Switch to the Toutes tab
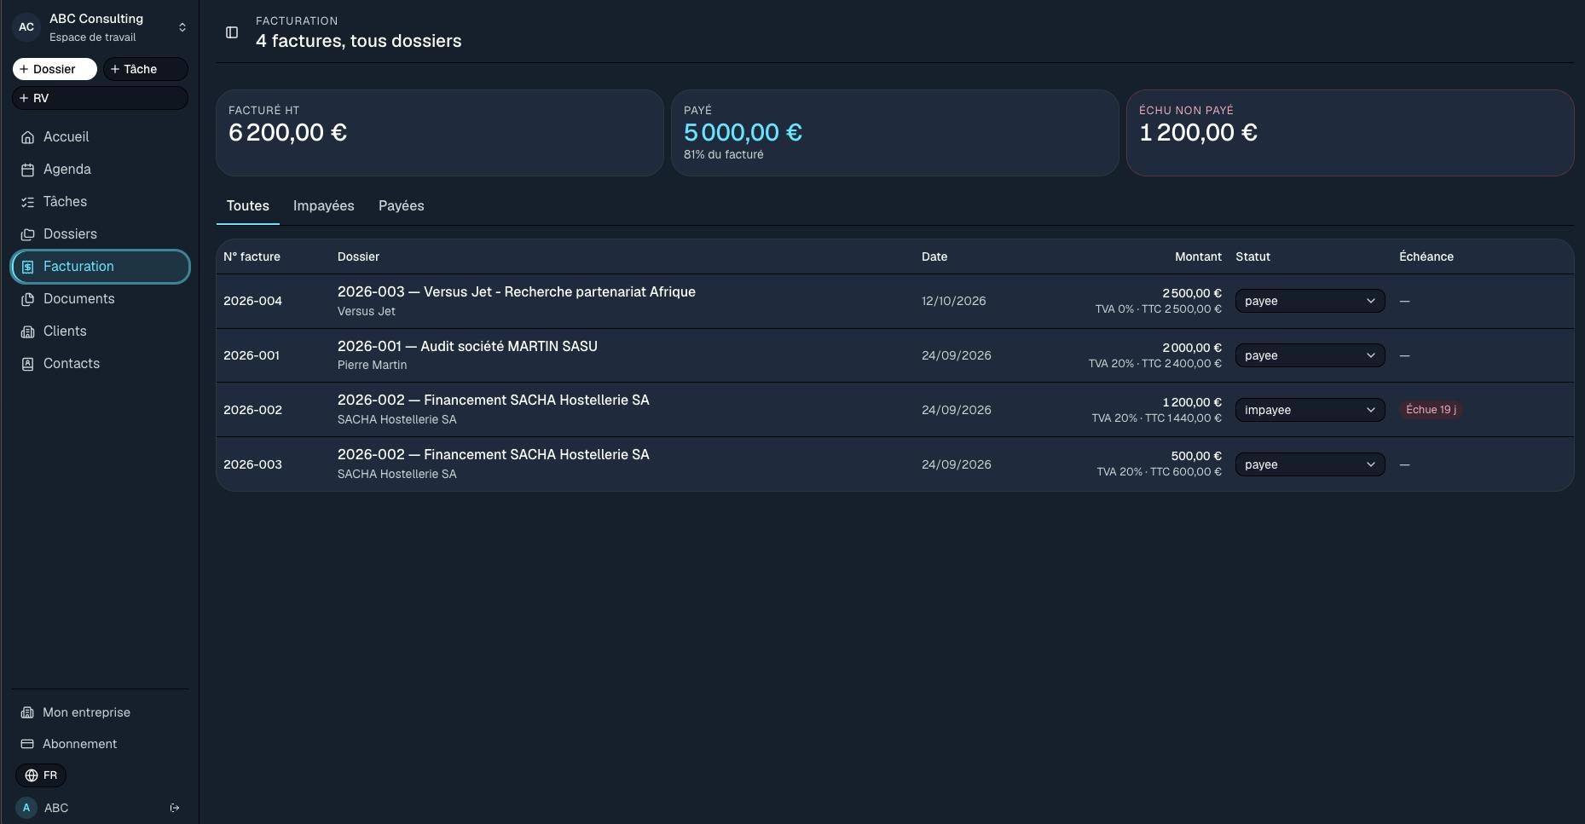The width and height of the screenshot is (1585, 824). pyautogui.click(x=248, y=206)
